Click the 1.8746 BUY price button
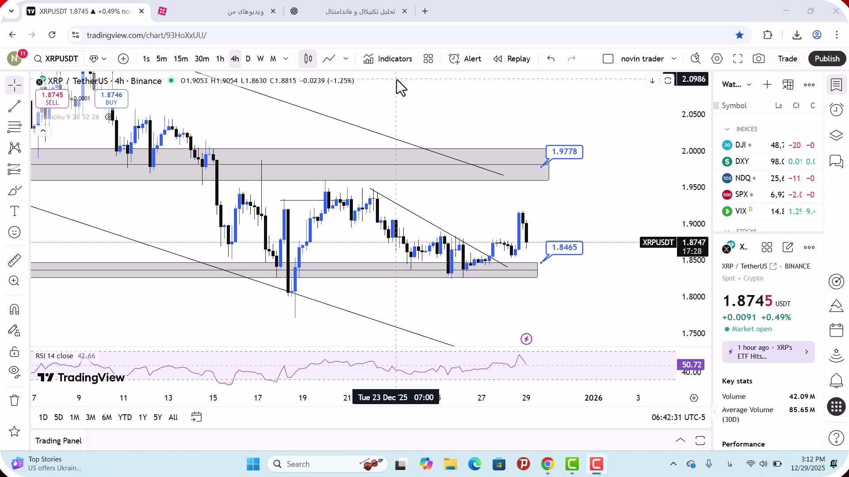 pyautogui.click(x=111, y=98)
